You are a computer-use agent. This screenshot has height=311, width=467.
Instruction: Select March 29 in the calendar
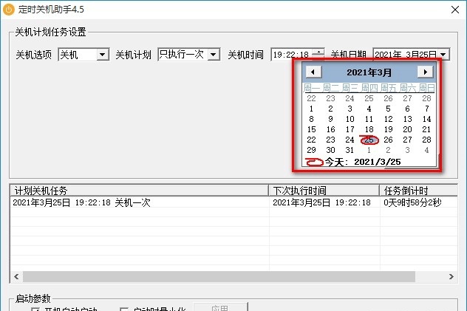pos(311,150)
